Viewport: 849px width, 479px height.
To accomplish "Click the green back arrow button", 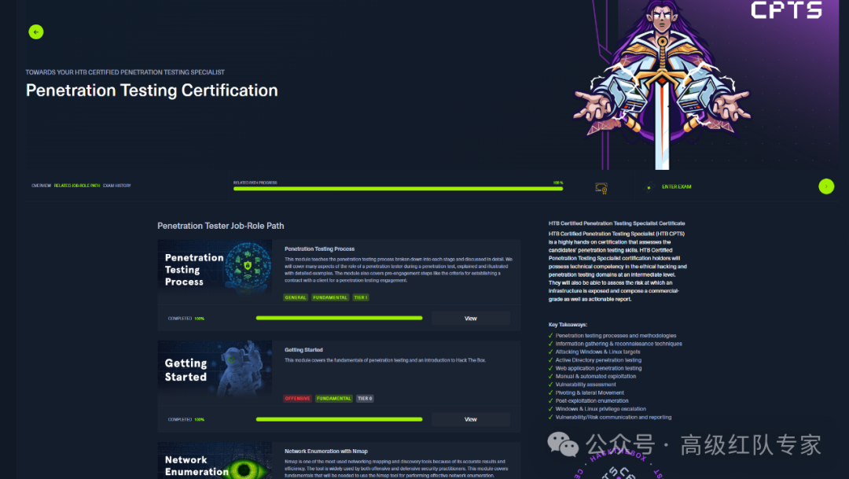I will (x=35, y=32).
